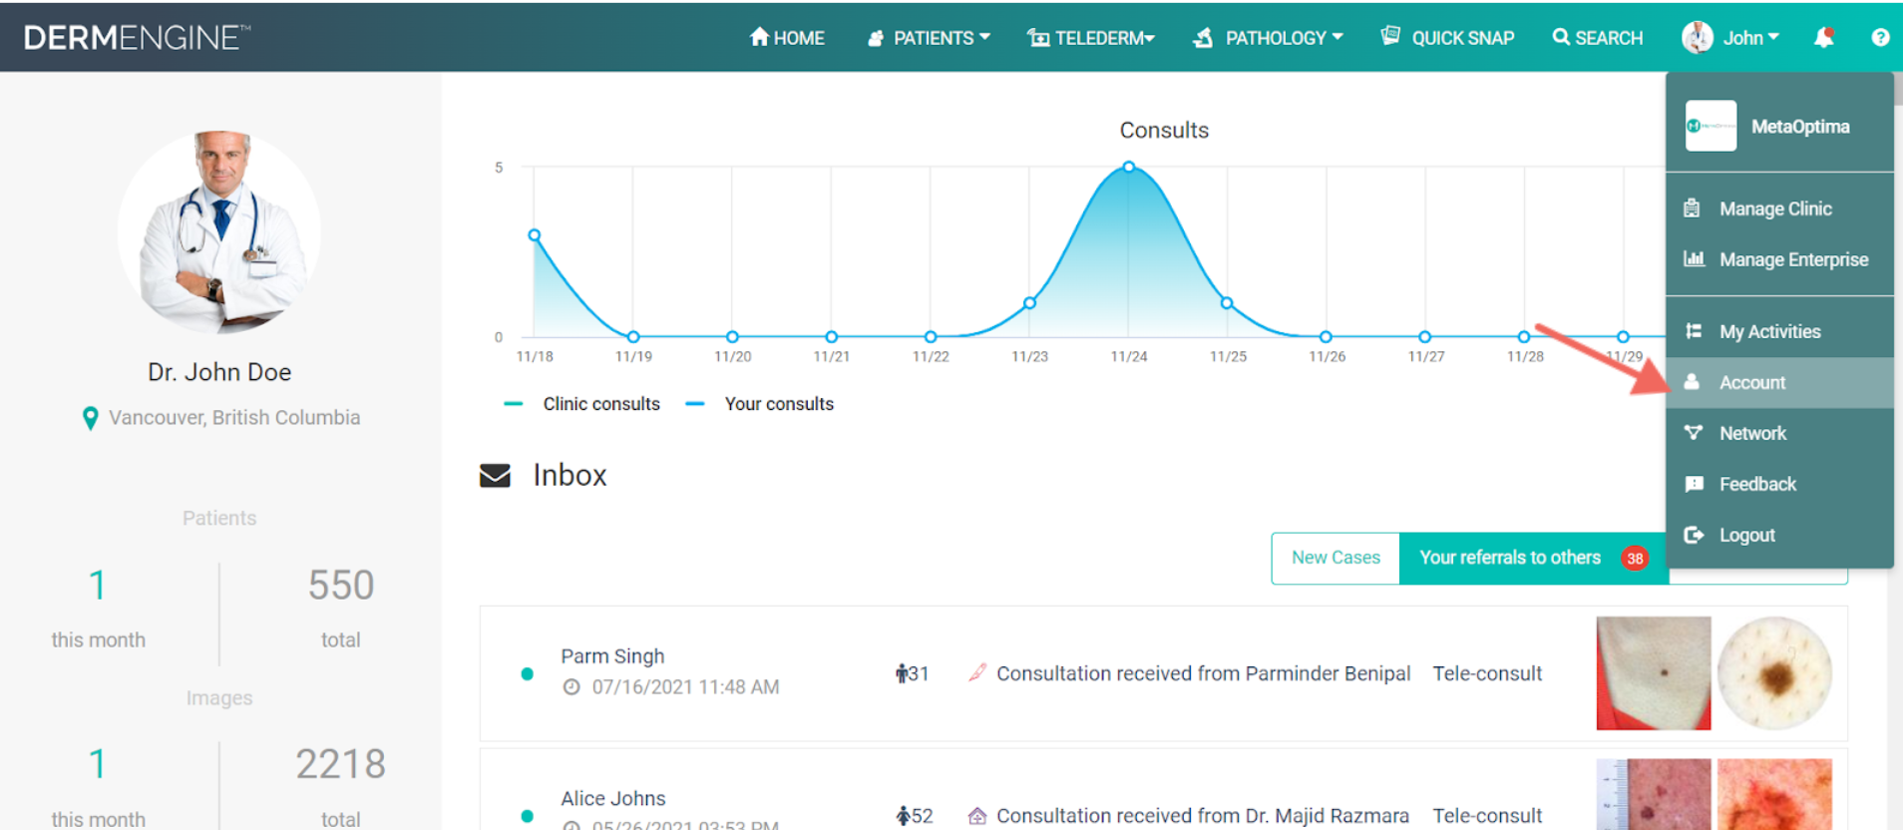The width and height of the screenshot is (1903, 830).
Task: Click the Patients nav icon
Action: click(876, 39)
